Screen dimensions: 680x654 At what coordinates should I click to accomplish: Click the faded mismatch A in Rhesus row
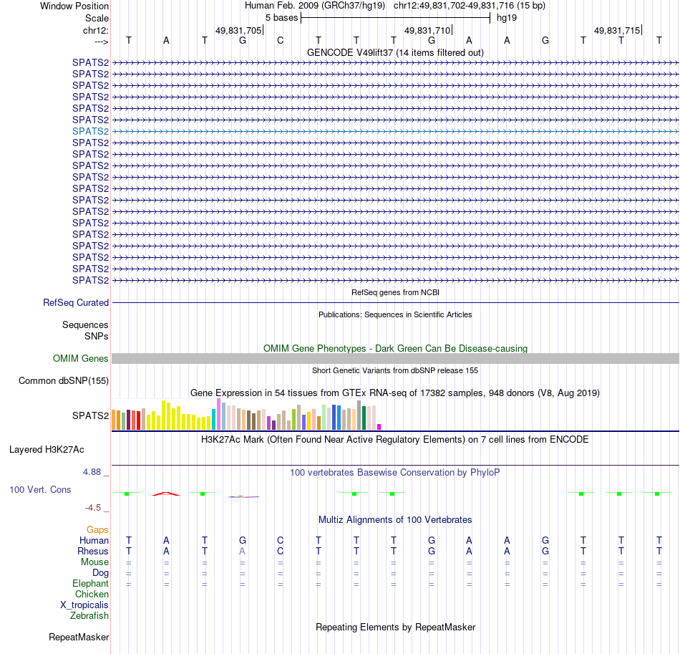pos(243,551)
